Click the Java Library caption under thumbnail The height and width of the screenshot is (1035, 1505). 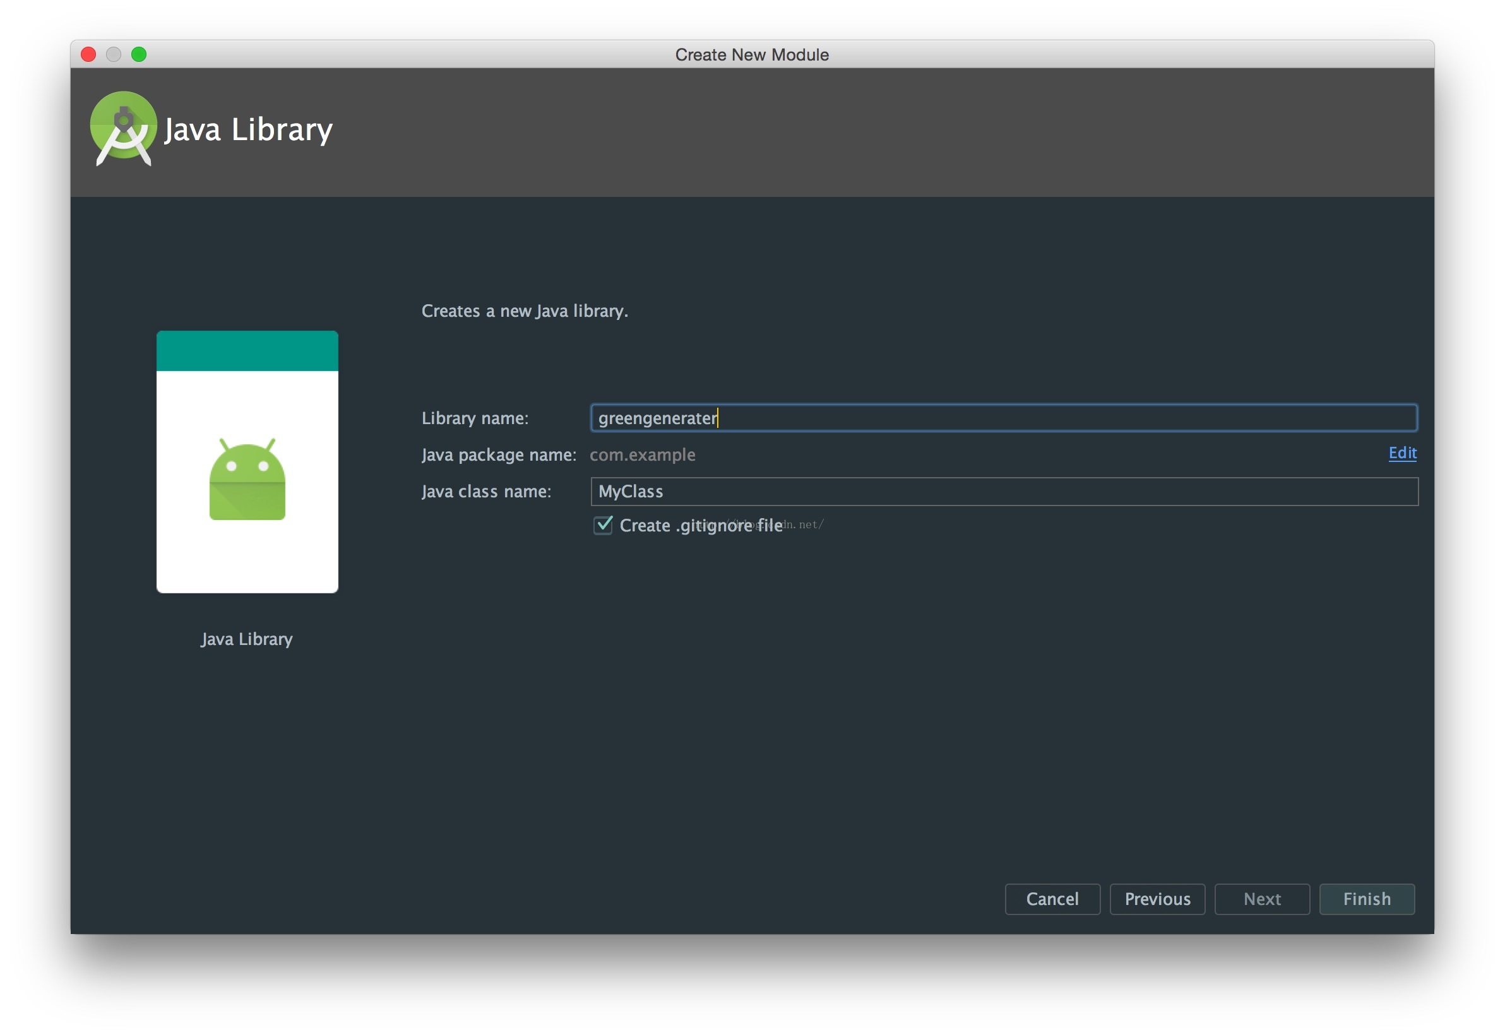(x=246, y=639)
